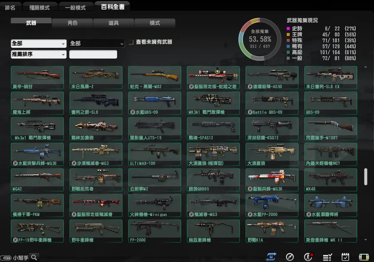Click the scrollbar down arrow
Screen dimensions: 374x262
366,240
